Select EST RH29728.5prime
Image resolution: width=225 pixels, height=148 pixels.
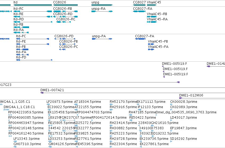(123, 139)
